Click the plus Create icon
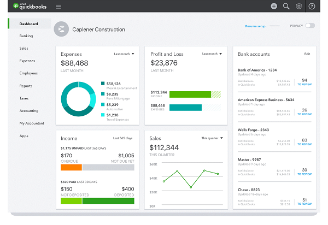 tap(274, 6)
